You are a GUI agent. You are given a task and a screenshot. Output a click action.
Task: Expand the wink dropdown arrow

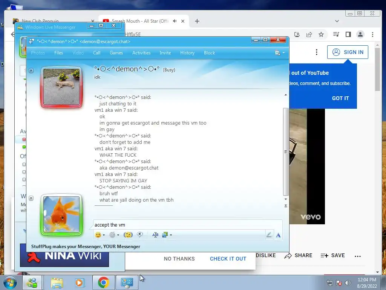(118, 235)
